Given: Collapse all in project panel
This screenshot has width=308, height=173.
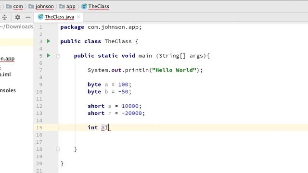Looking at the screenshot, I should pyautogui.click(x=4, y=17).
